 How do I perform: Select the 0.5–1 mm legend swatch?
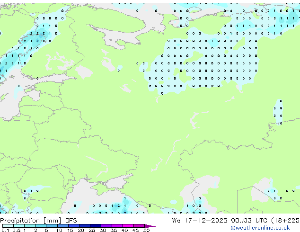click(x=19, y=226)
